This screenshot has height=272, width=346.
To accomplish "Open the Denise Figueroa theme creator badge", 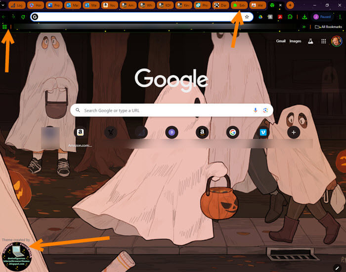I will (x=17, y=257).
